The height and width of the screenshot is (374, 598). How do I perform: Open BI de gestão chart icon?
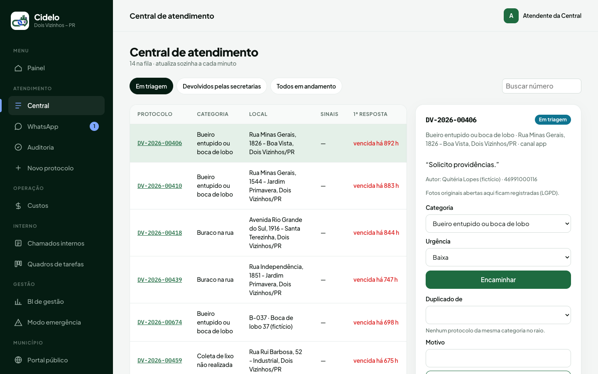pos(18,302)
